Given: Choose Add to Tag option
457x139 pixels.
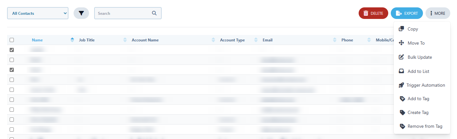Looking at the screenshot, I should coord(422,99).
